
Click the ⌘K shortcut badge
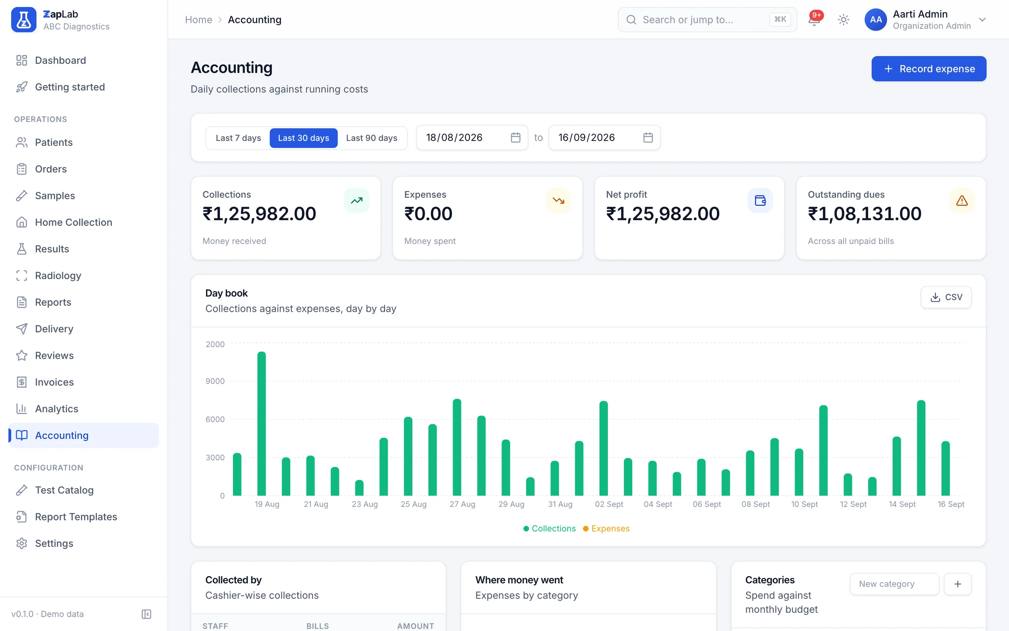pos(780,19)
